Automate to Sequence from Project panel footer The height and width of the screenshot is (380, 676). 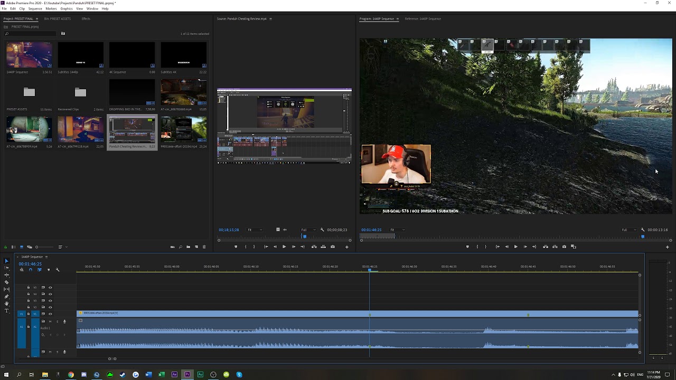[172, 247]
